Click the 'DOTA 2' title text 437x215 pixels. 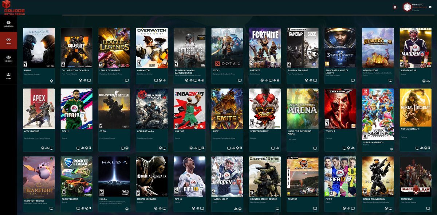[x=216, y=71]
